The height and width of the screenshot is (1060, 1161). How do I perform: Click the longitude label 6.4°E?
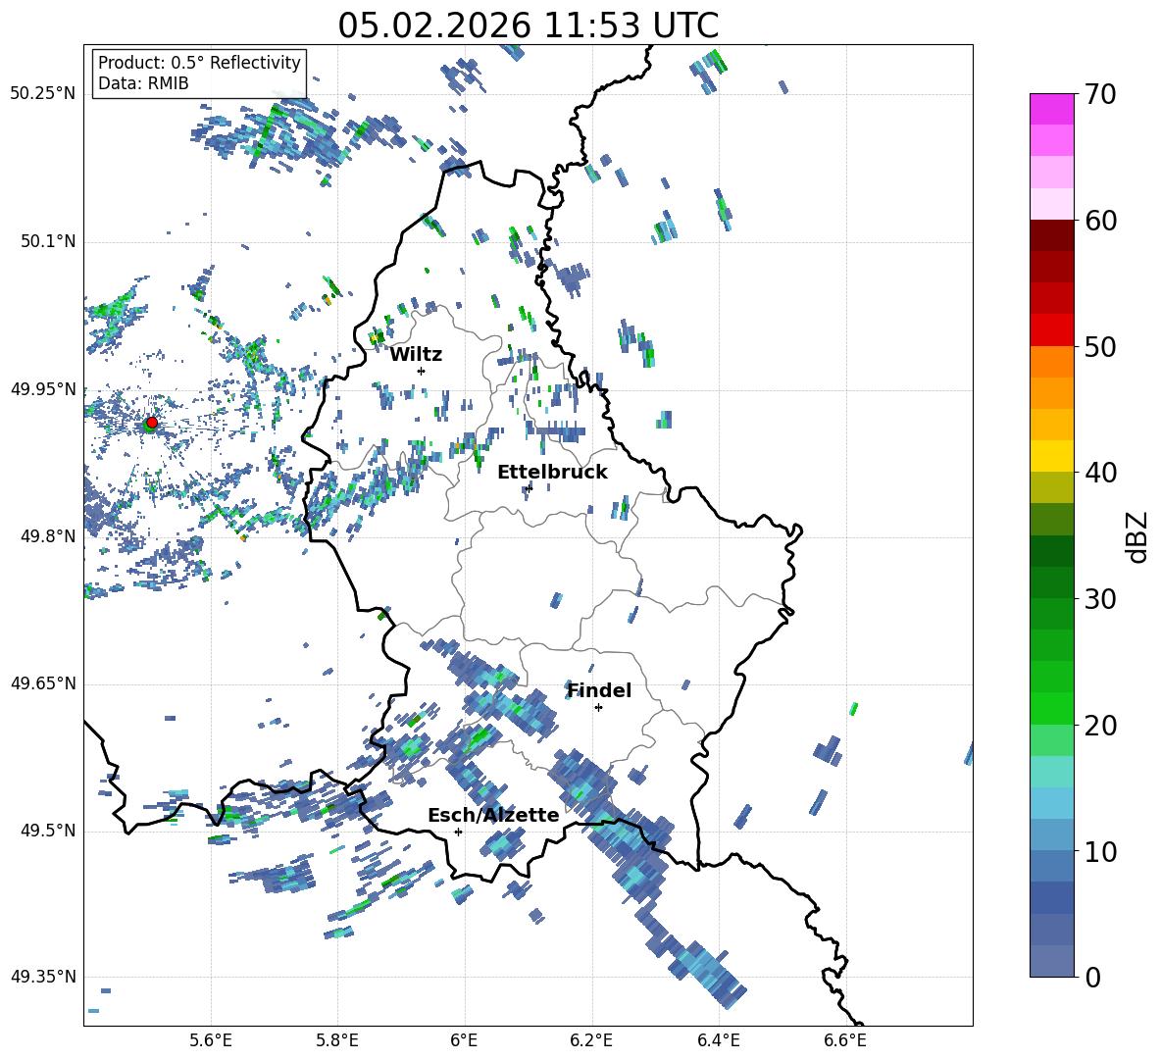718,1040
